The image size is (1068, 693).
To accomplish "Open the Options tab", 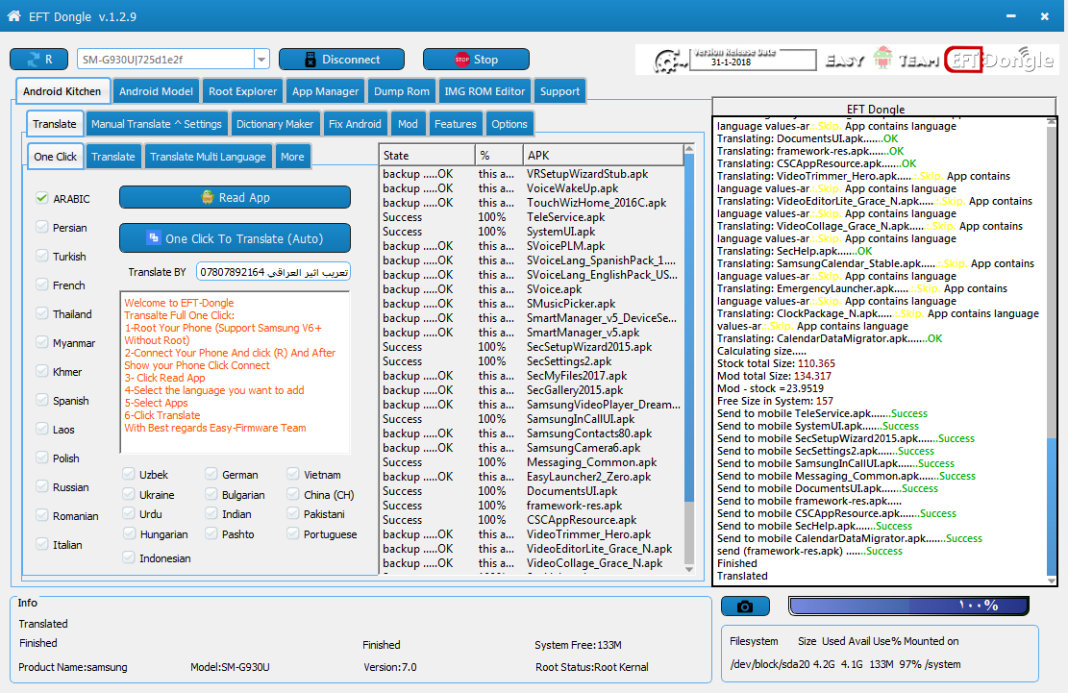I will tap(509, 124).
